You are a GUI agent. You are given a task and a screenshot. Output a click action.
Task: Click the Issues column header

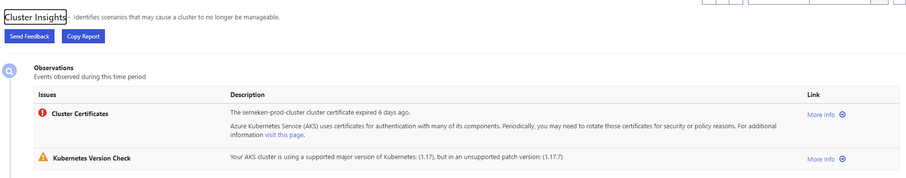pos(47,94)
